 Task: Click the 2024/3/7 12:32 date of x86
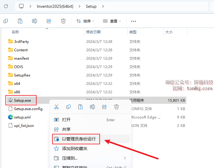tap(99, 92)
